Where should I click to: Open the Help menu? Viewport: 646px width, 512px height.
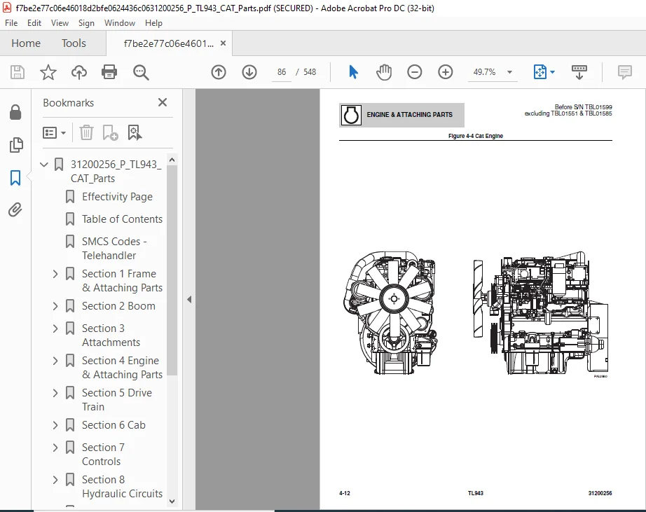coord(153,23)
